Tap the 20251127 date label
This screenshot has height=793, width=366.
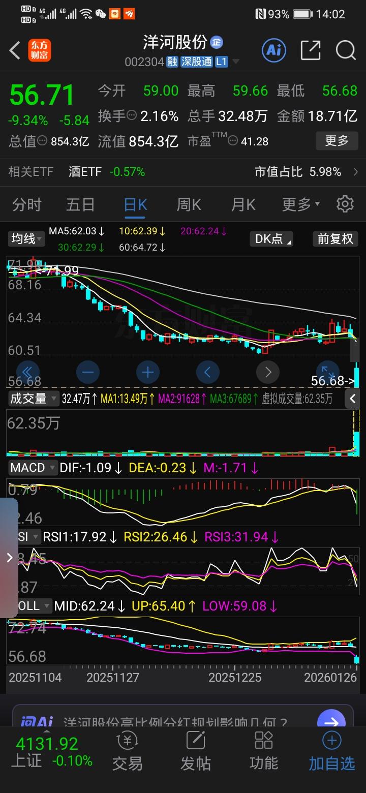click(113, 678)
